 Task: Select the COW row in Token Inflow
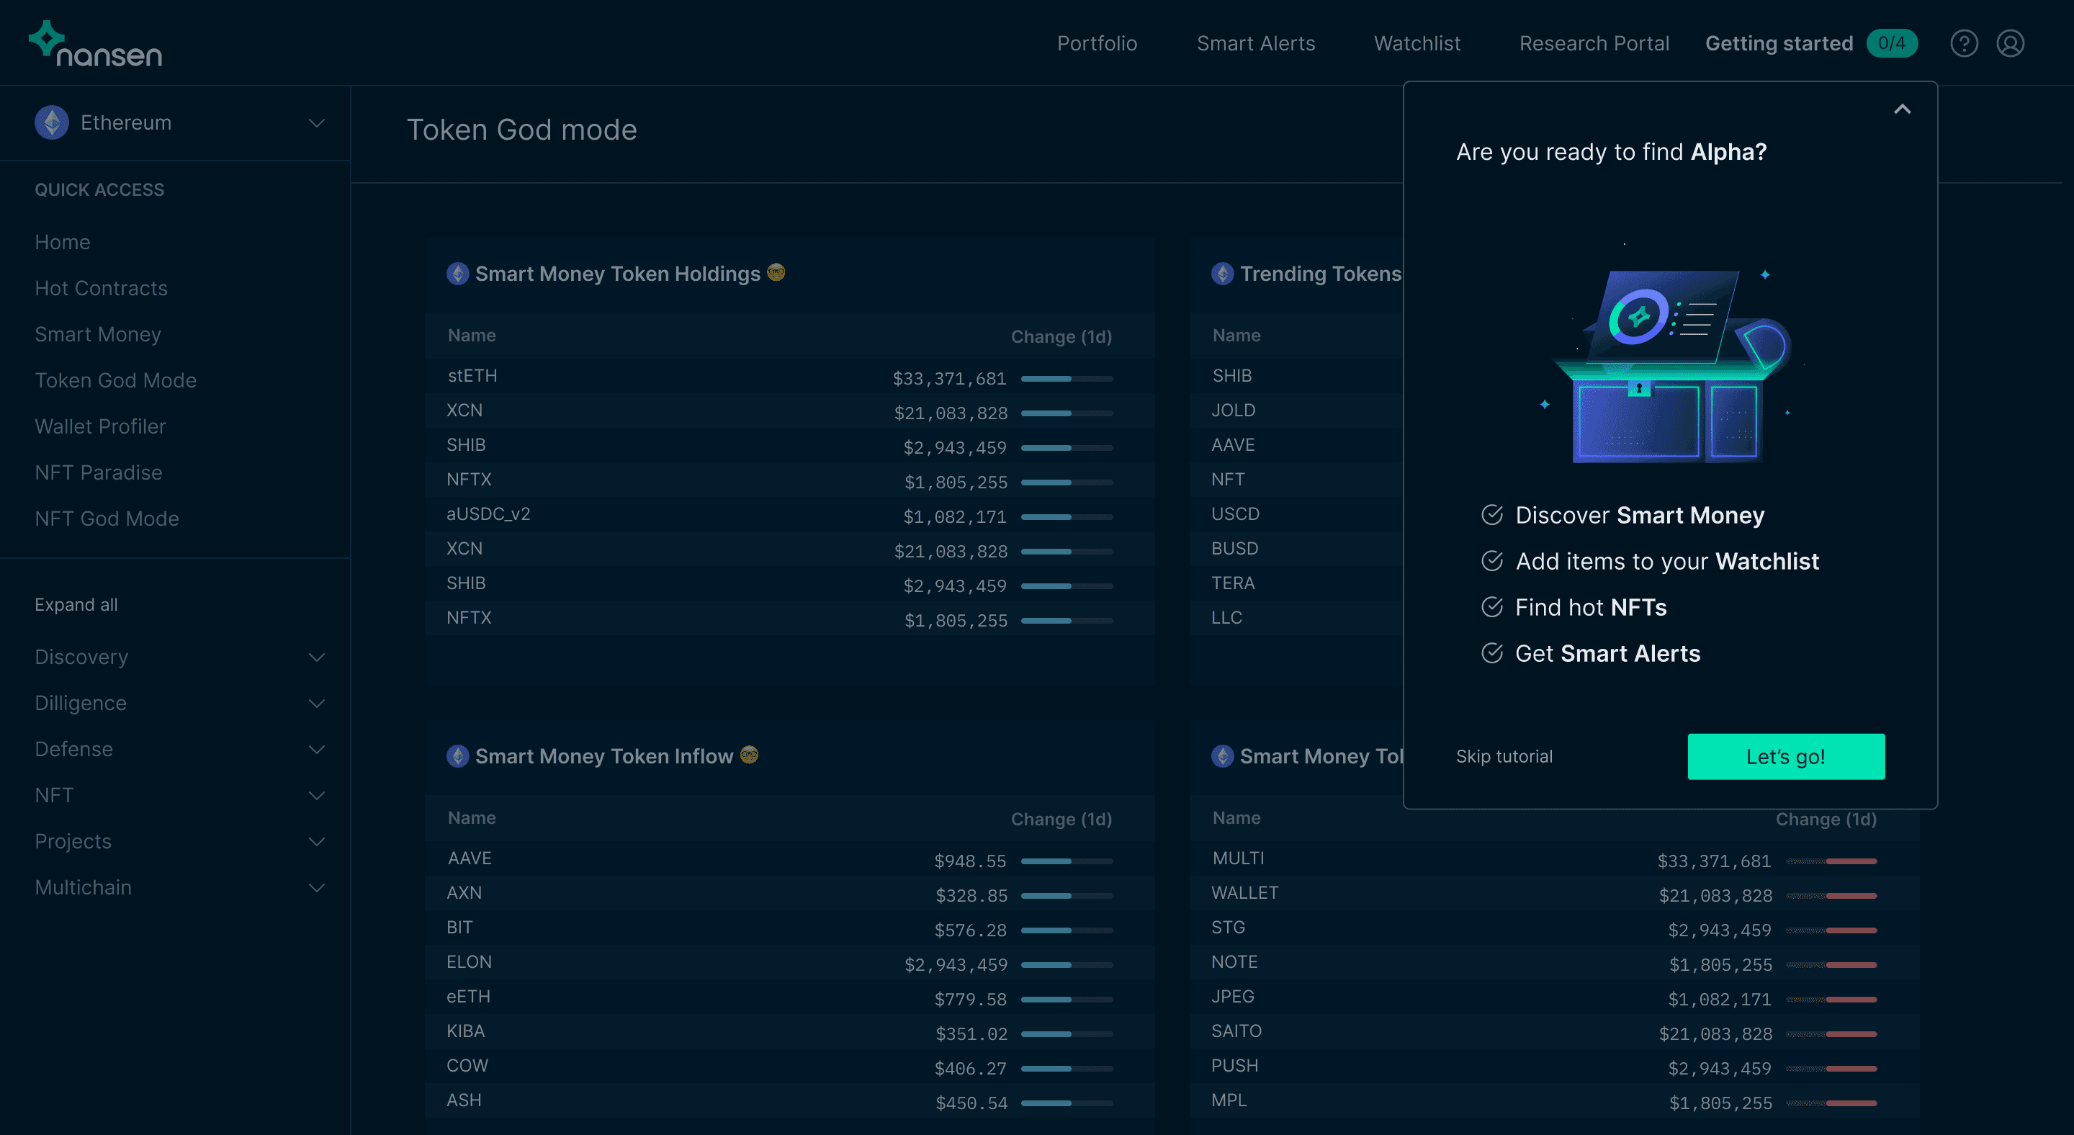tap(790, 1067)
